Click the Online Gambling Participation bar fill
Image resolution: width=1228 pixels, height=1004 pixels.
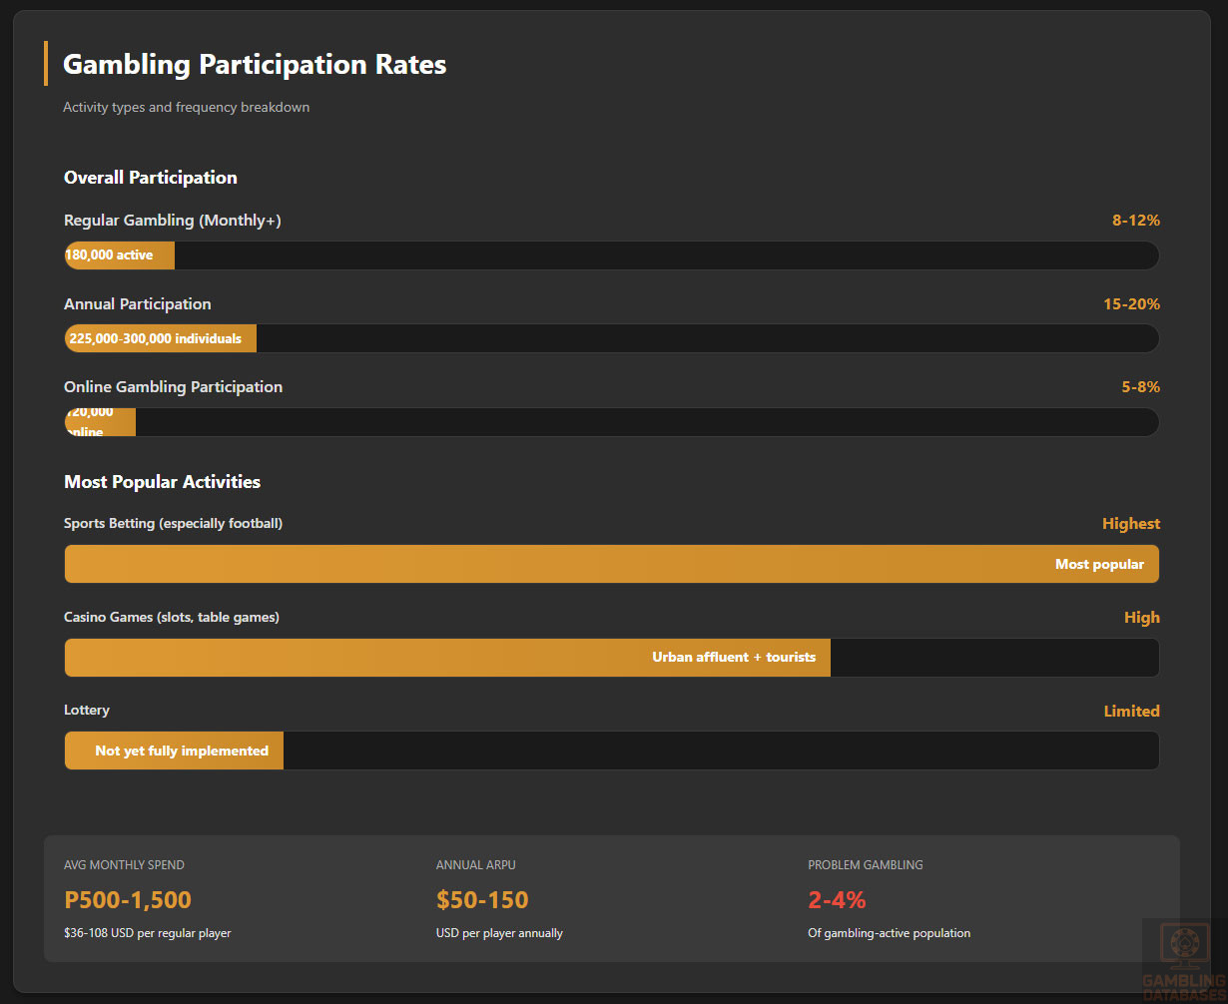pos(100,422)
